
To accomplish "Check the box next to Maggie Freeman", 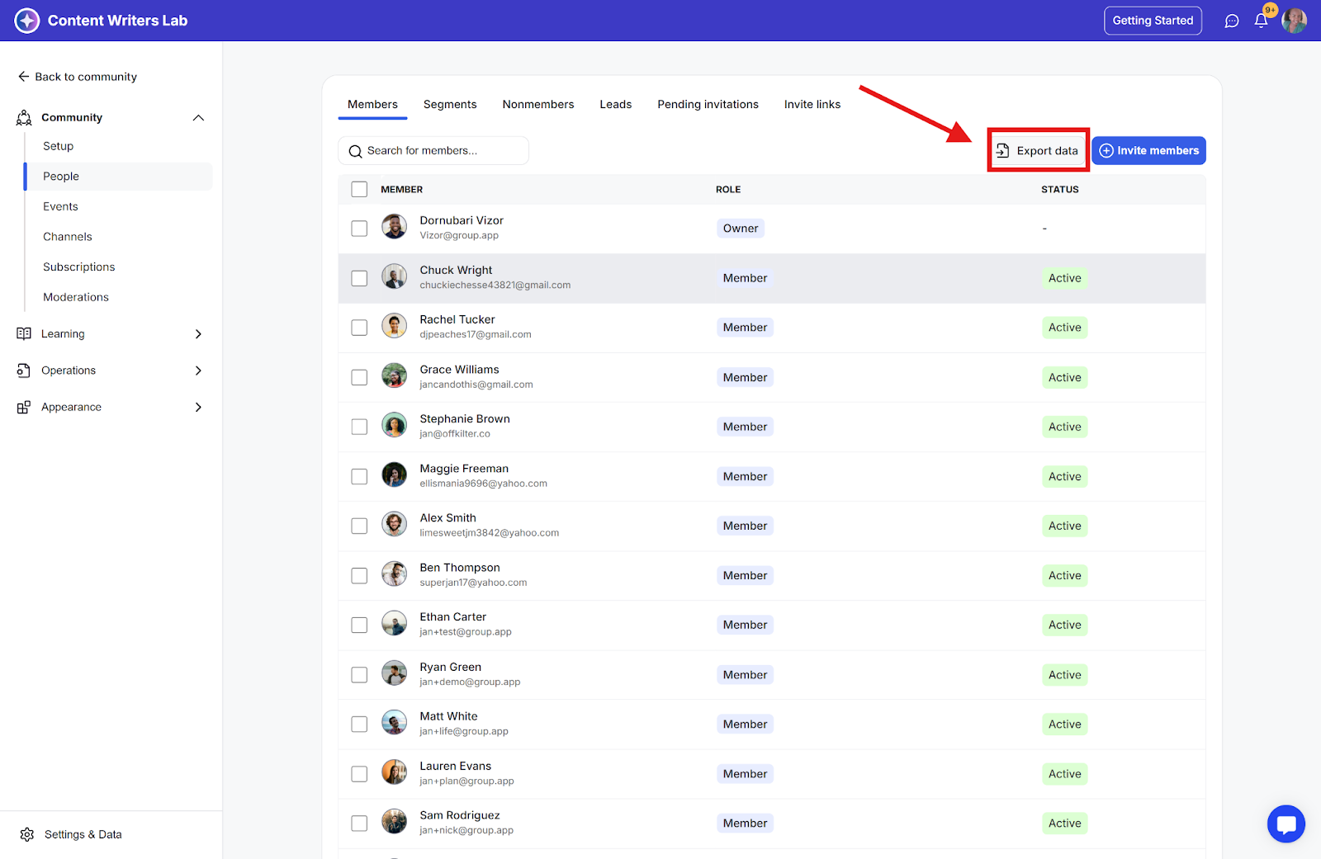I will (x=359, y=476).
